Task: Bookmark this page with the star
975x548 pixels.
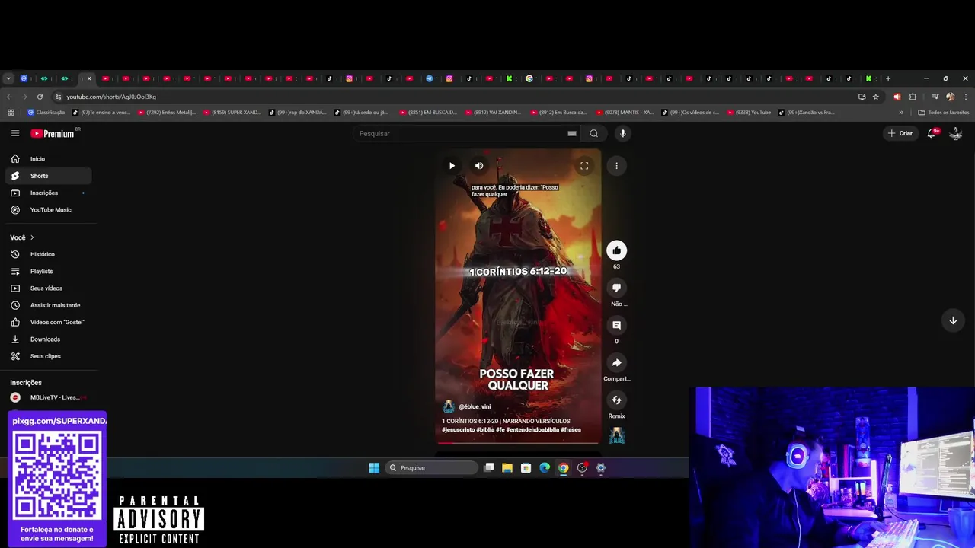Action: [x=876, y=97]
